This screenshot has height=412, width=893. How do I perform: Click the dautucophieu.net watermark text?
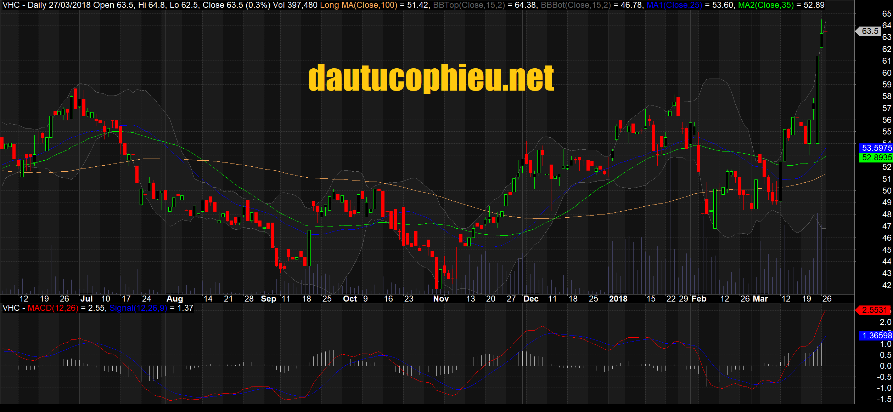click(431, 78)
